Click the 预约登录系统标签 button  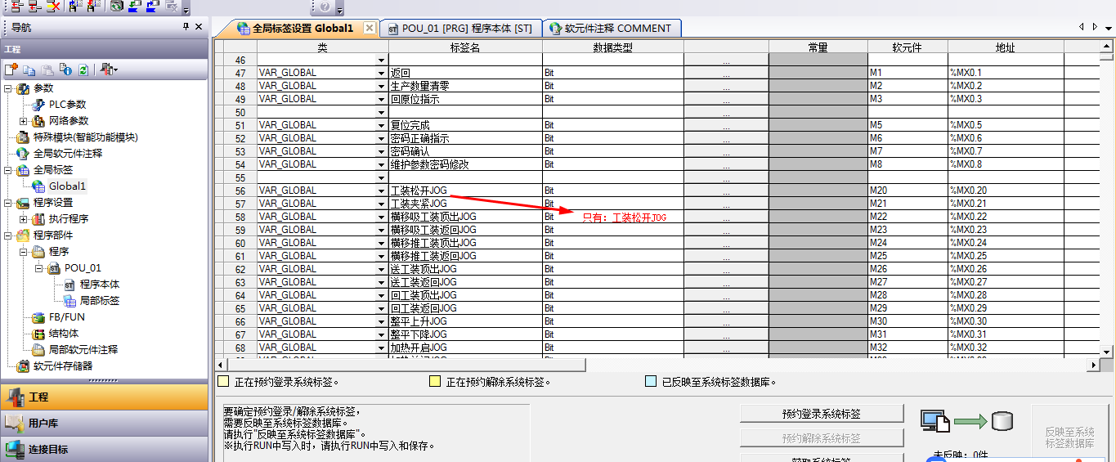[821, 414]
